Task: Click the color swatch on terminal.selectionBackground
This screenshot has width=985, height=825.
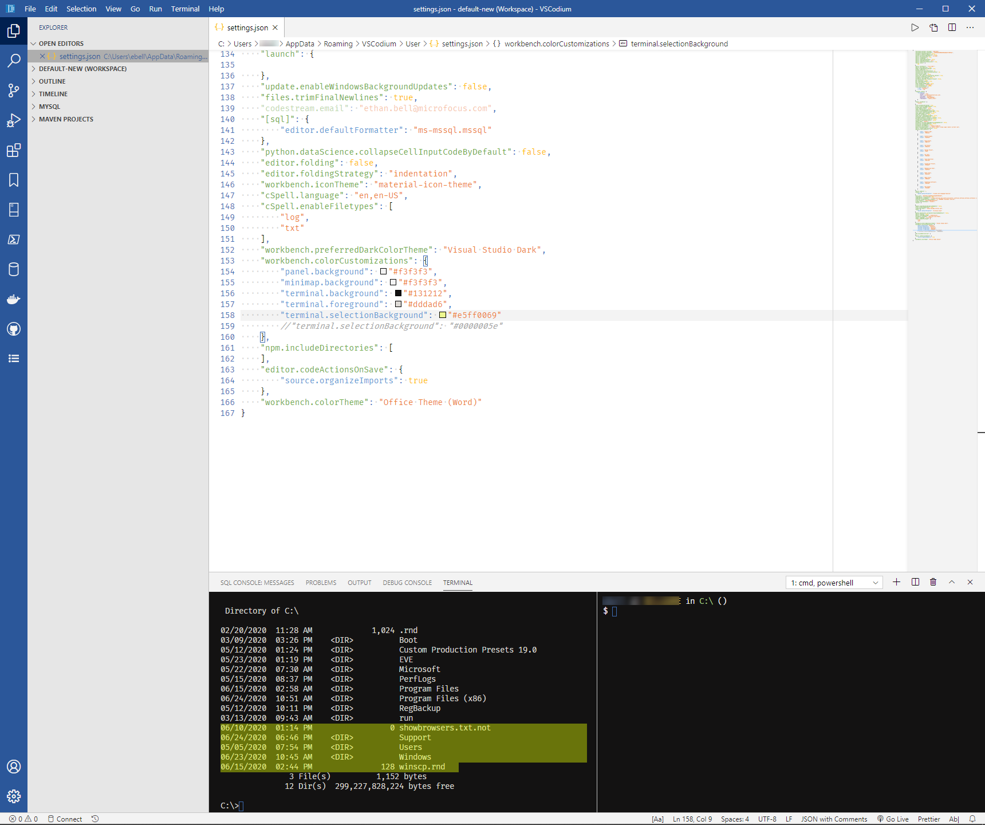Action: tap(443, 315)
